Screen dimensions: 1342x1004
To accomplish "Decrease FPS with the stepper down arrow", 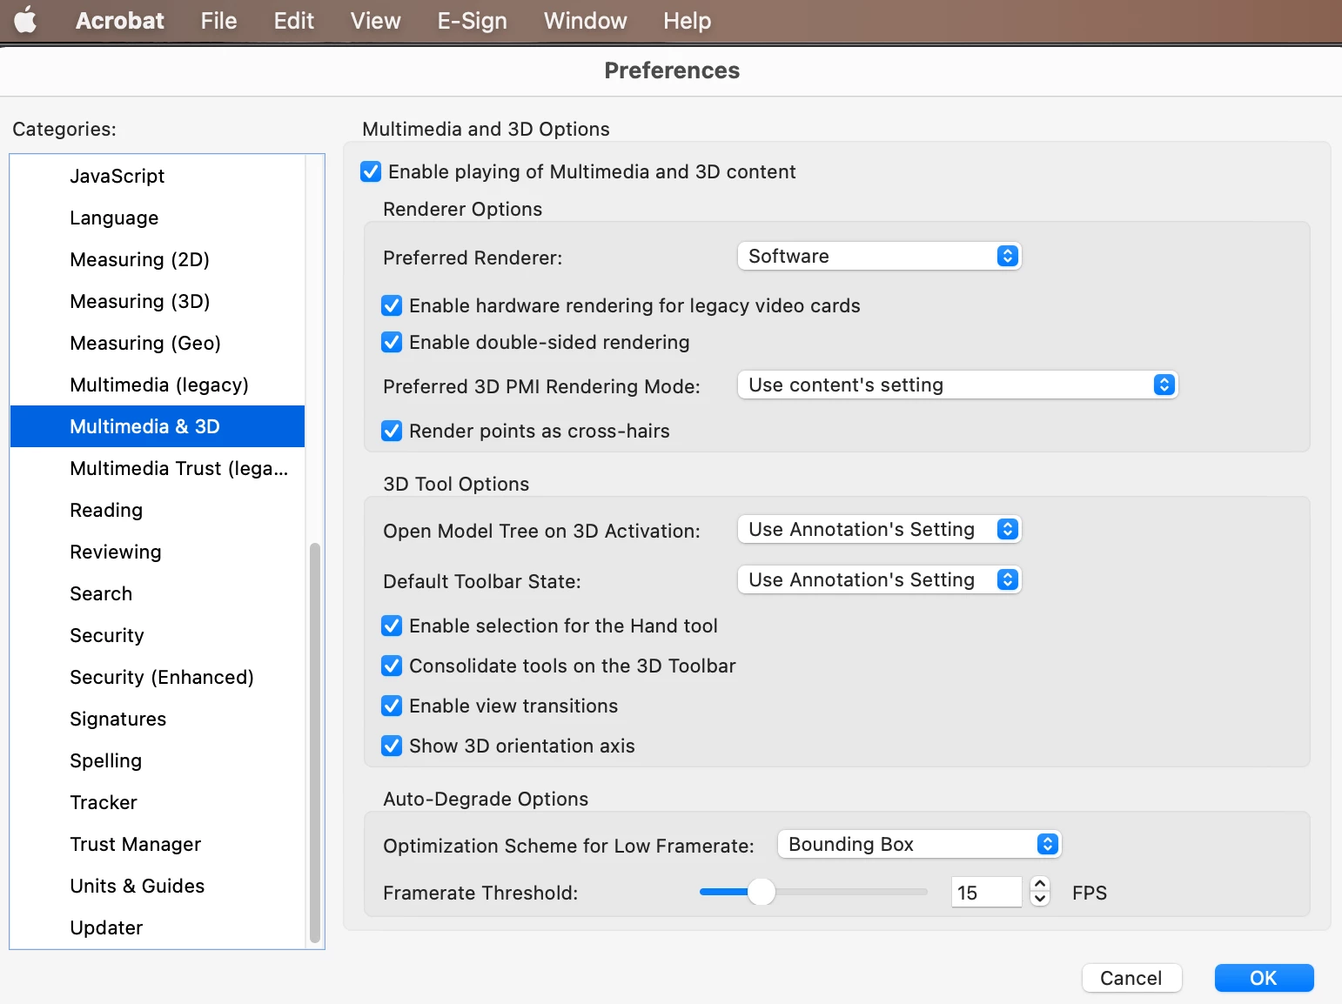I will 1040,900.
